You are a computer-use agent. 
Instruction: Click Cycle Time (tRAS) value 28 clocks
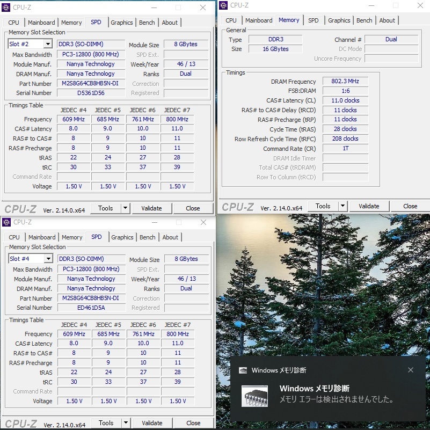point(345,129)
